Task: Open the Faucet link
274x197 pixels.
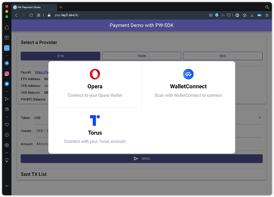Action: (x=42, y=72)
